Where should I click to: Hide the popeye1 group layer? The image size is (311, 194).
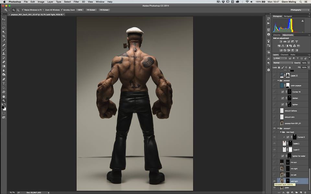point(274,128)
